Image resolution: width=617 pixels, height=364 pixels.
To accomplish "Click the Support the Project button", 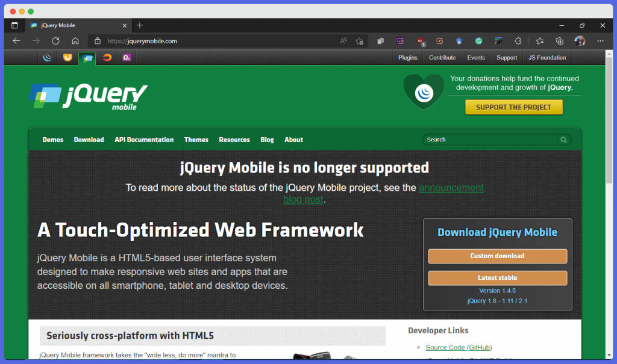I will click(x=513, y=107).
